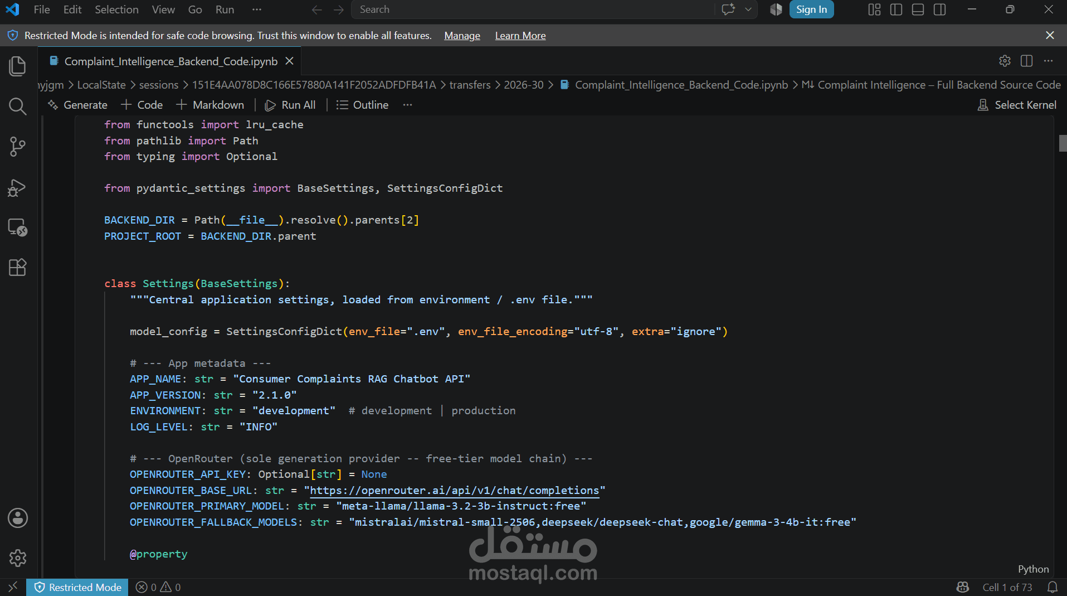Go back with the navigation arrow
This screenshot has height=596, width=1067.
pos(317,9)
